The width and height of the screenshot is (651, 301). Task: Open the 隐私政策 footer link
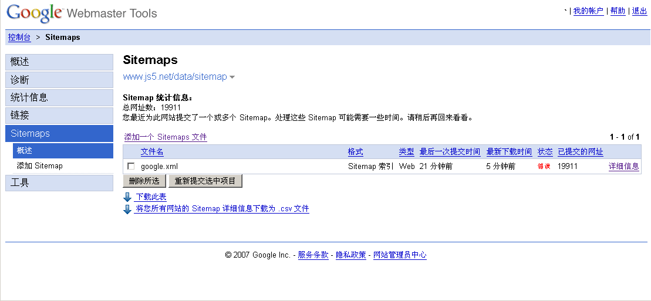(351, 255)
